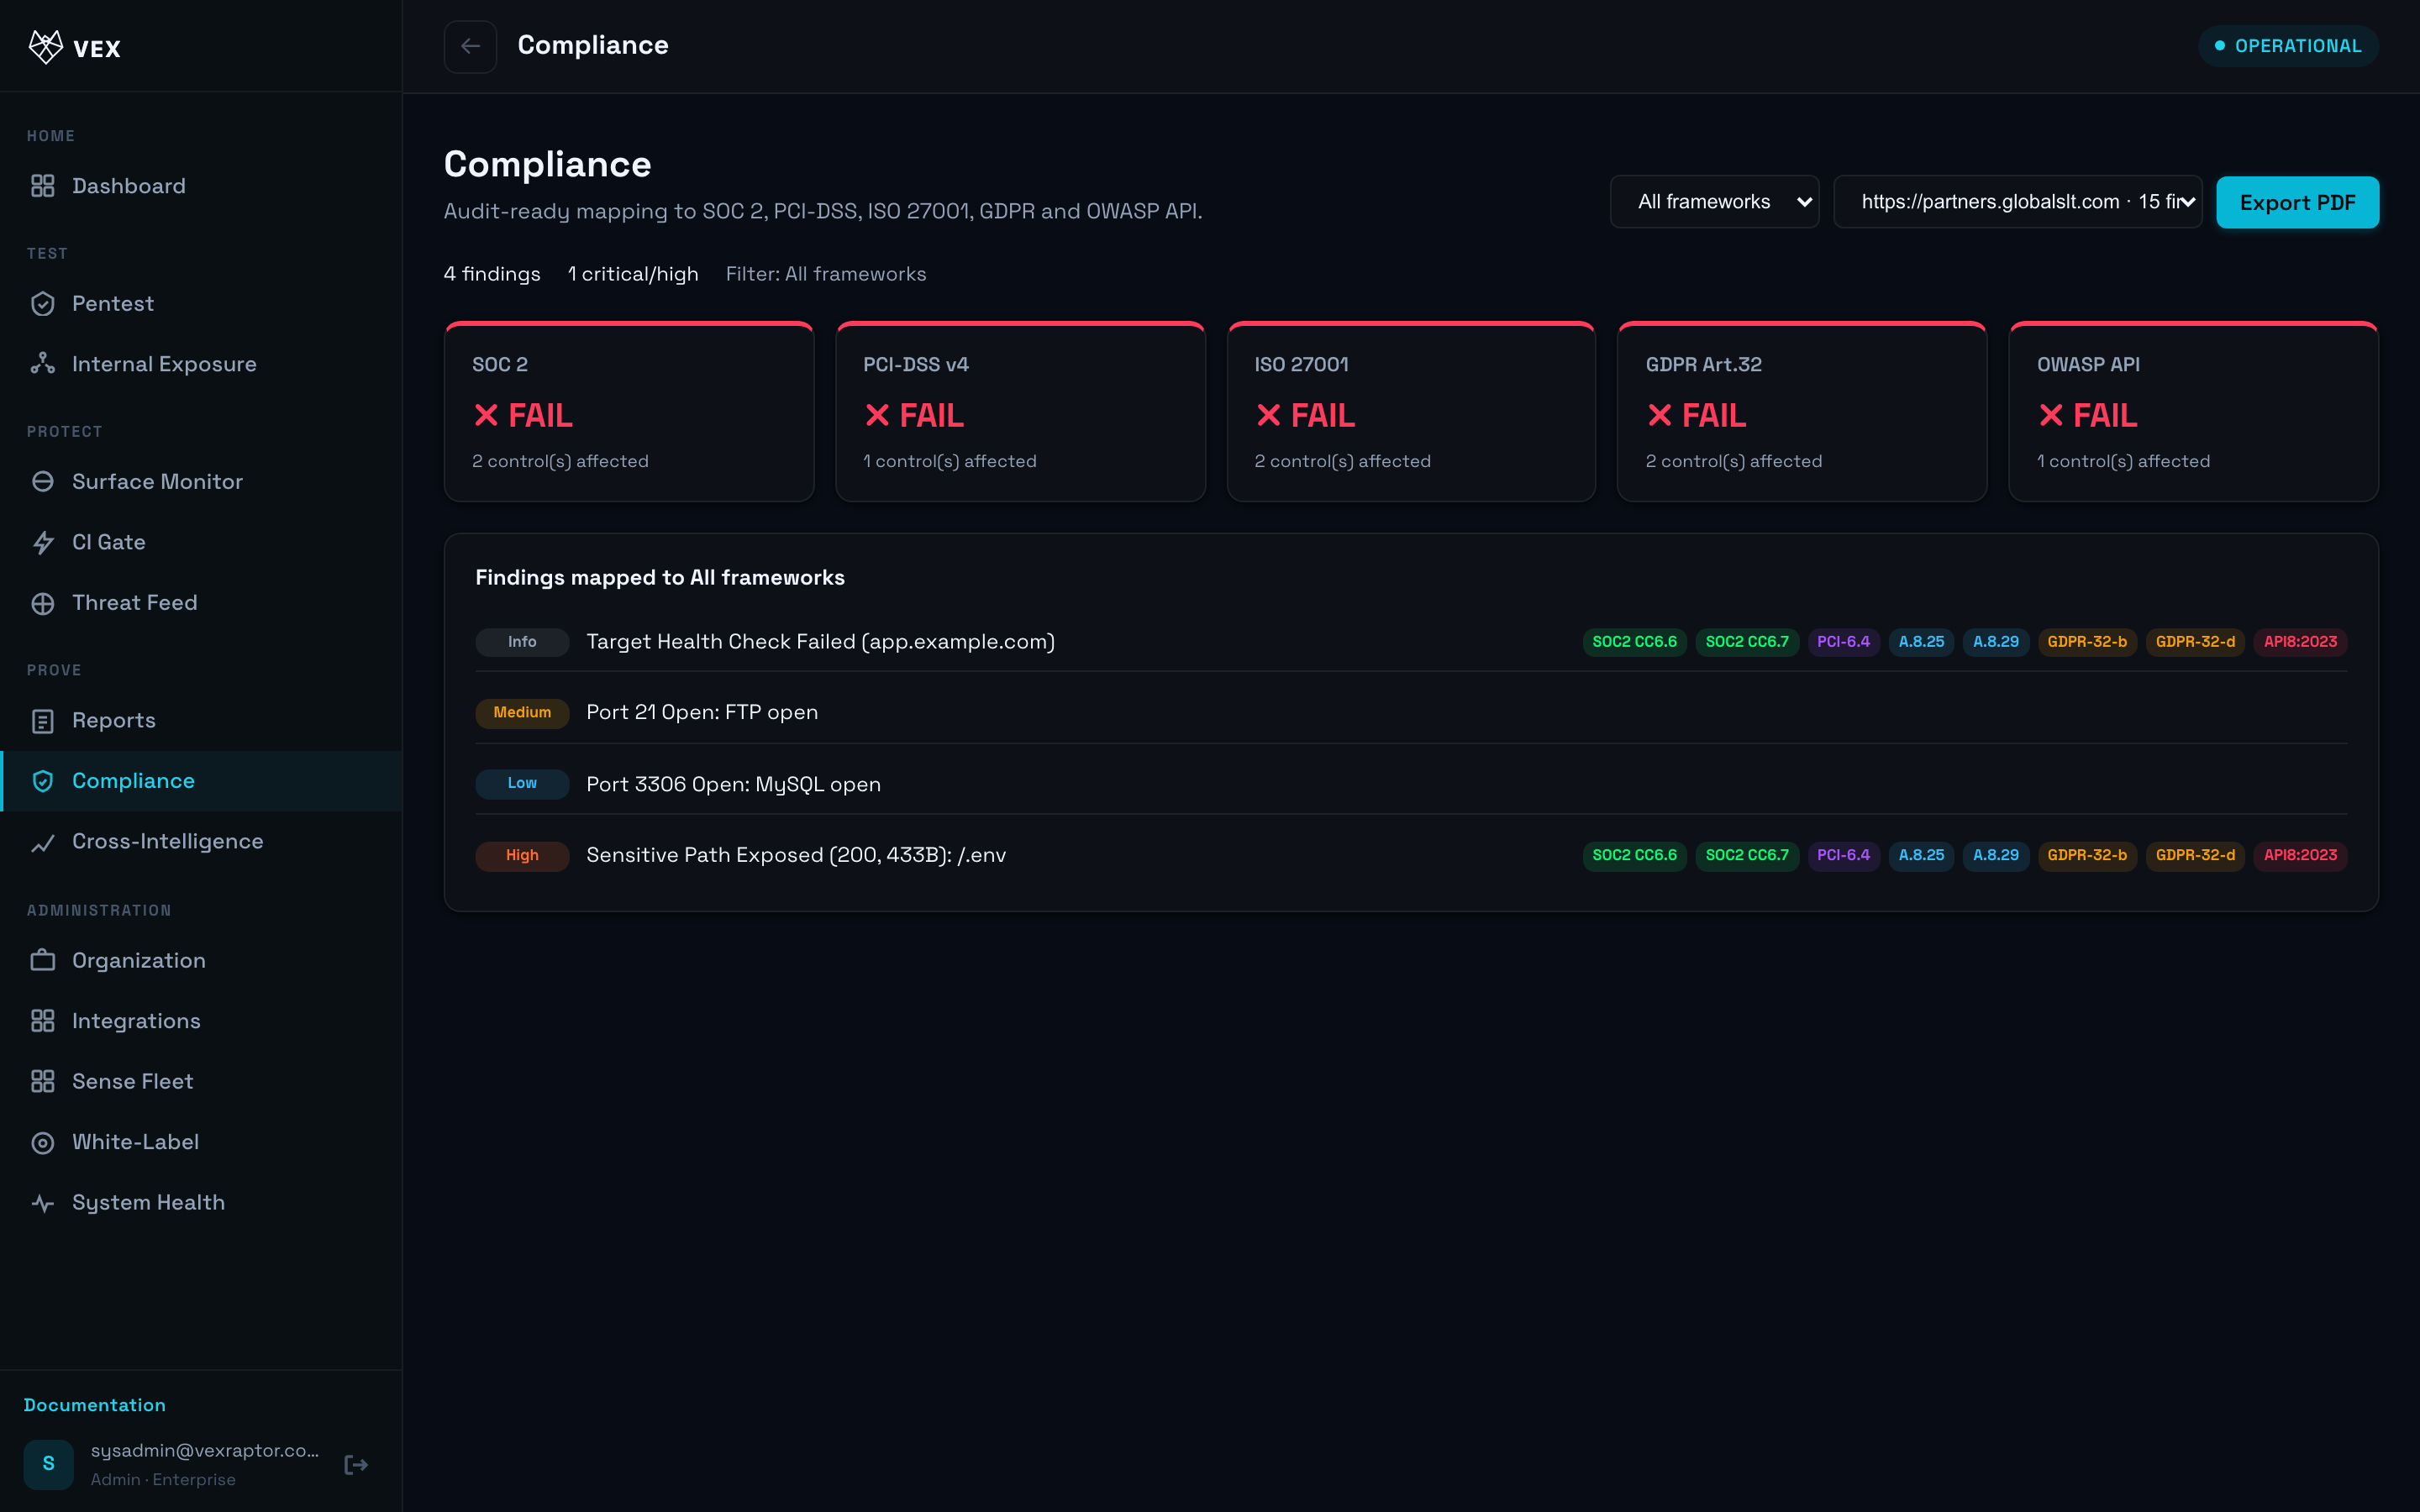Click A.8.25 tag on Sensitive Path row
Screen dimensions: 2420x1512
(x=1921, y=856)
